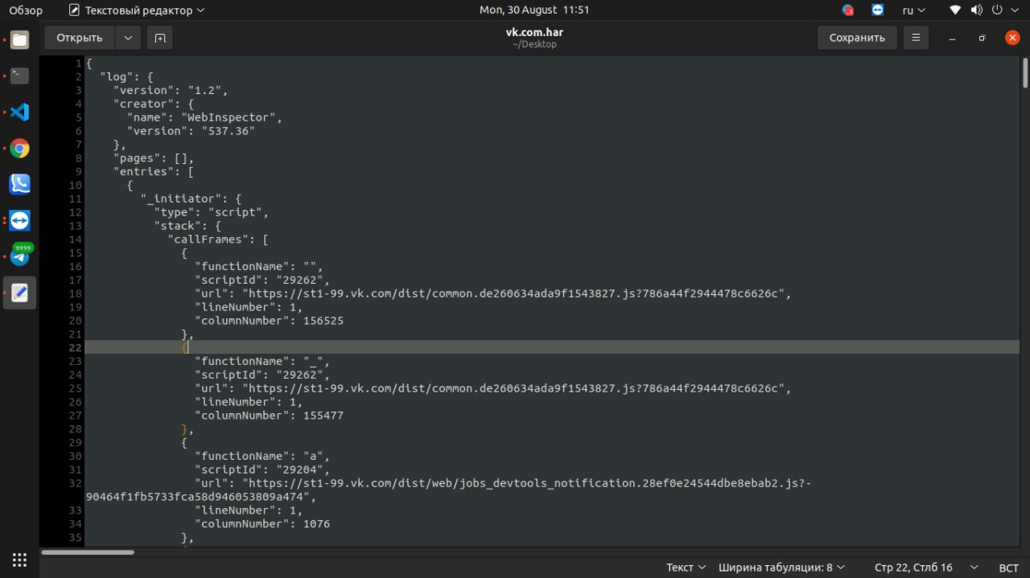The height and width of the screenshot is (578, 1030).
Task: Click the "name": "WebInspector" line
Action: pos(205,117)
